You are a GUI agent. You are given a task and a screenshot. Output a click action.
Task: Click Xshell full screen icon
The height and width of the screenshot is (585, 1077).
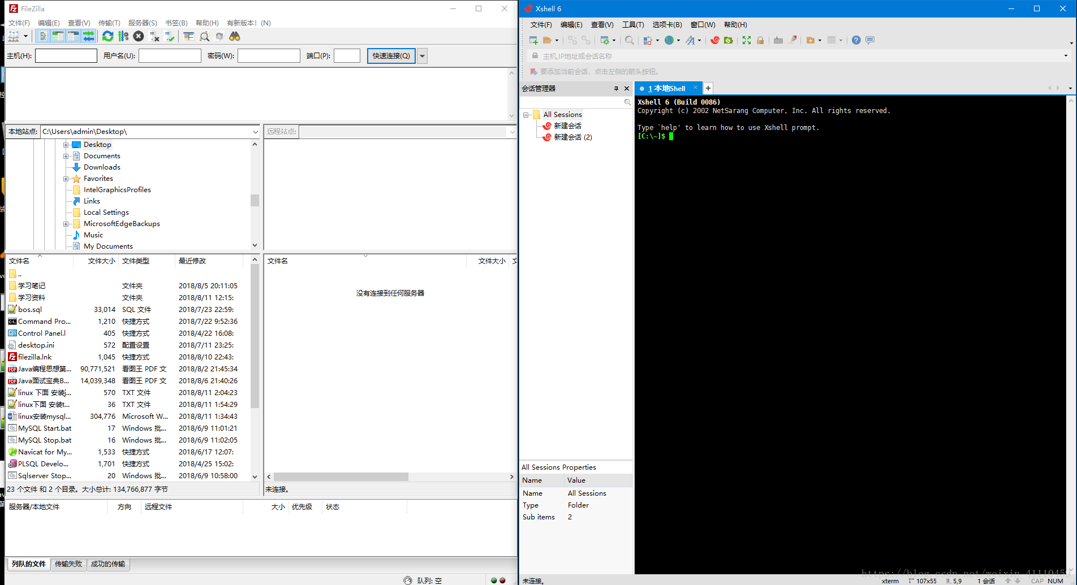(747, 40)
